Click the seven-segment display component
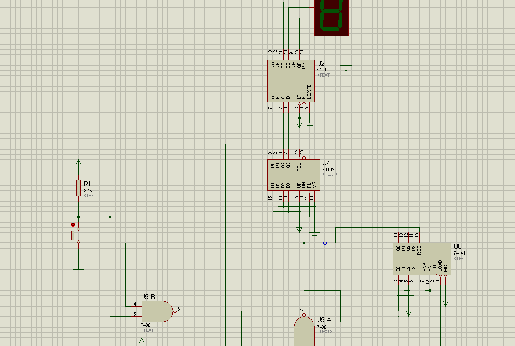This screenshot has height=346, width=515. [331, 17]
